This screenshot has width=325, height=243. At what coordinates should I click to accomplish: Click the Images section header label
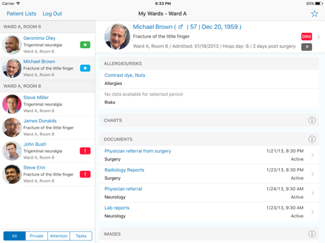point(112,234)
